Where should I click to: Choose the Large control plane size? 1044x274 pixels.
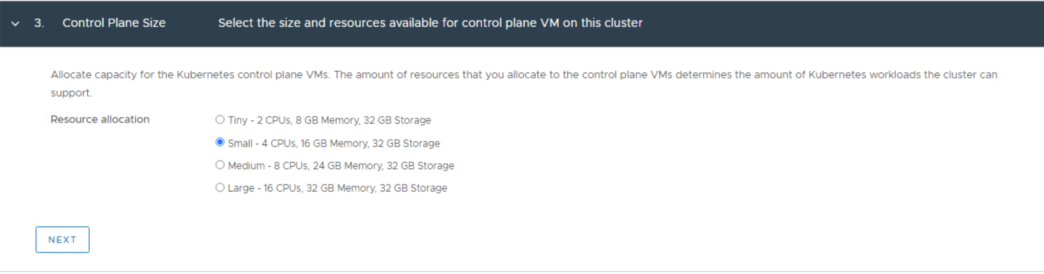click(220, 187)
